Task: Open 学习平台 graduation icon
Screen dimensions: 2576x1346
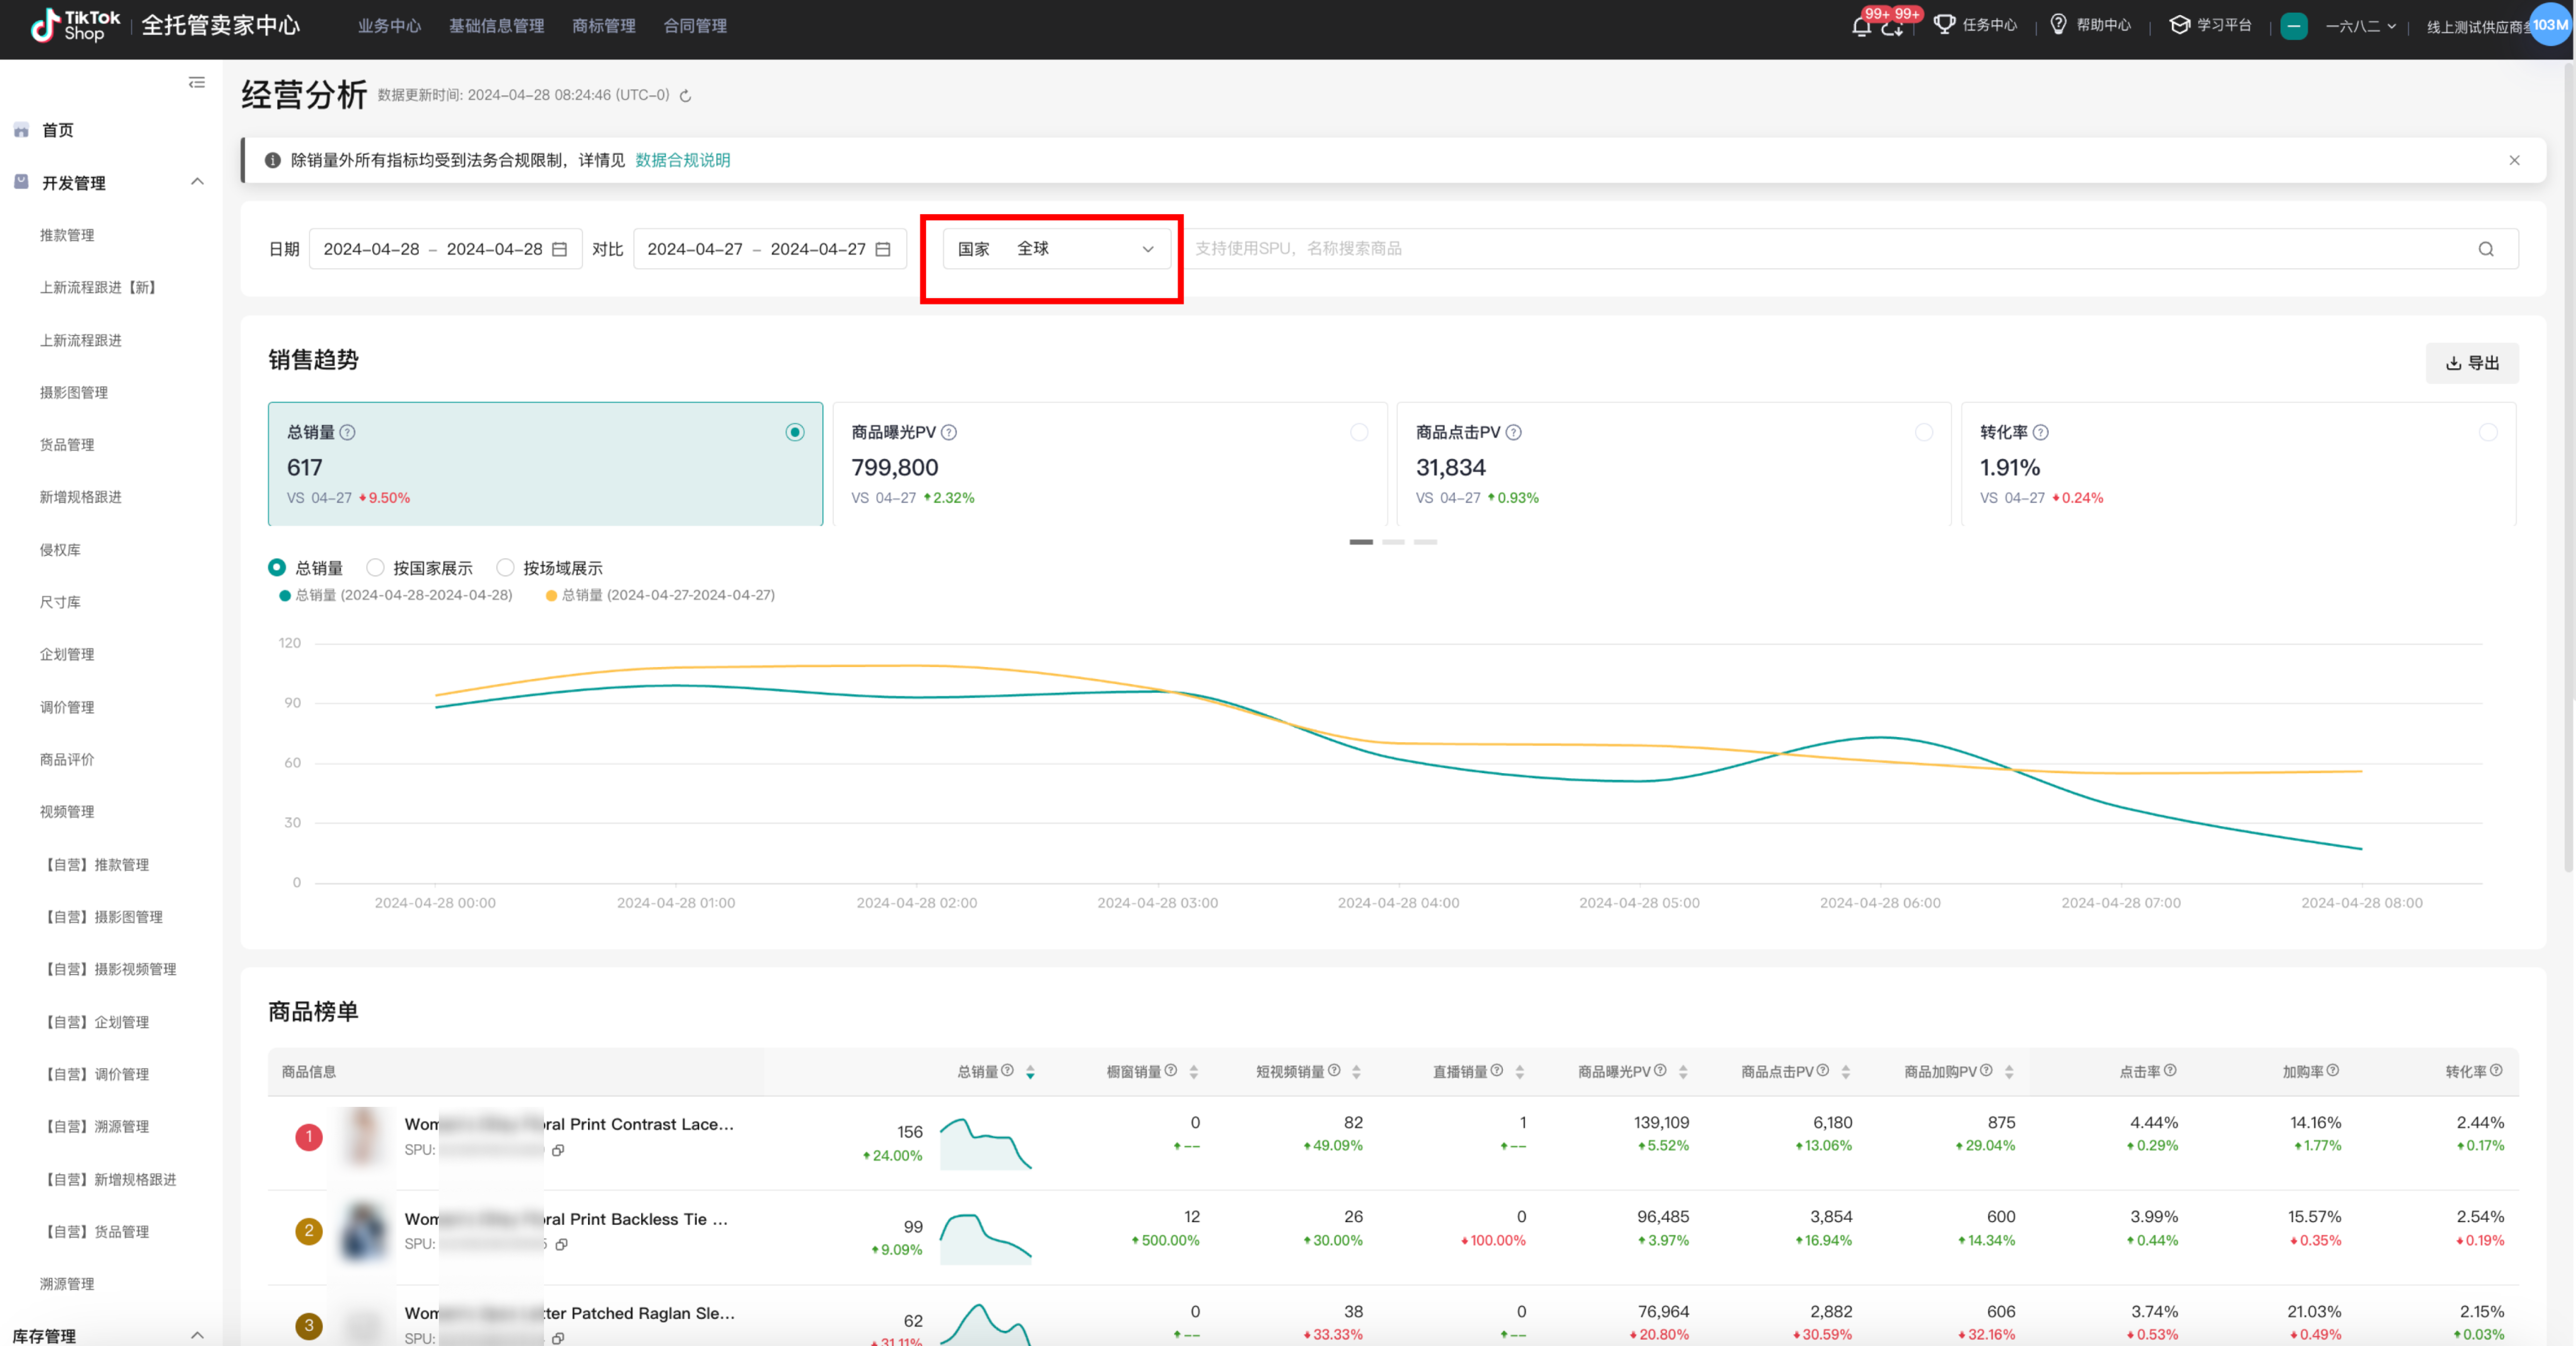Action: (2179, 25)
